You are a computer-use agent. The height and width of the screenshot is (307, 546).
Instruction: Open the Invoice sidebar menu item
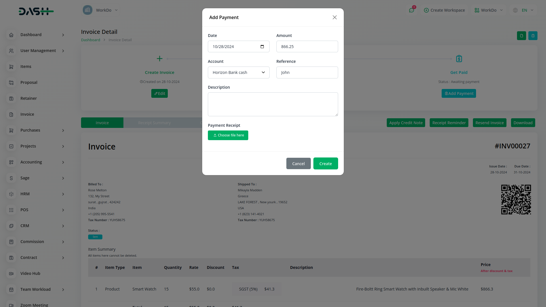pyautogui.click(x=27, y=114)
